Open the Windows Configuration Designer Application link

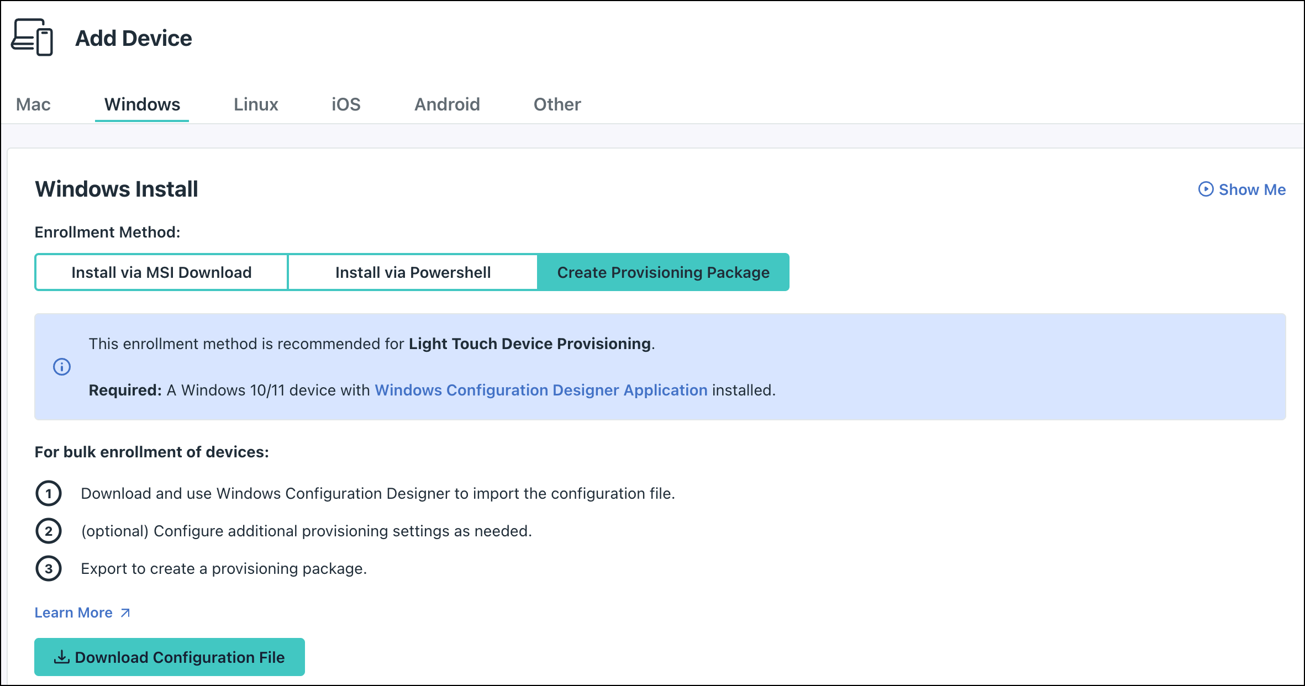pos(540,390)
